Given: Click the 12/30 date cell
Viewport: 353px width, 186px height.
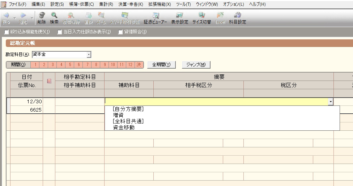Looking at the screenshot, I should pos(26,101).
